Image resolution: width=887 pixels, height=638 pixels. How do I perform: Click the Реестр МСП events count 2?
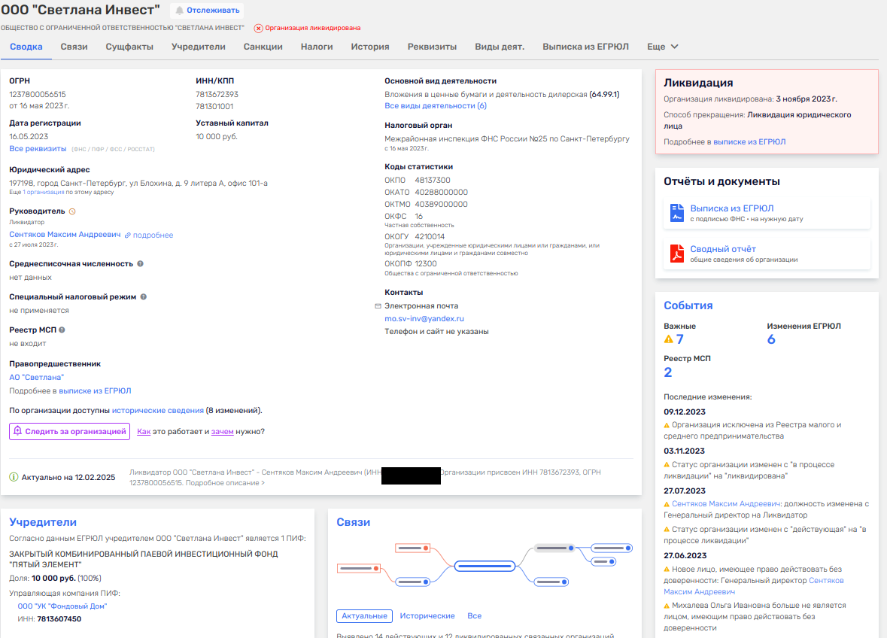point(668,372)
